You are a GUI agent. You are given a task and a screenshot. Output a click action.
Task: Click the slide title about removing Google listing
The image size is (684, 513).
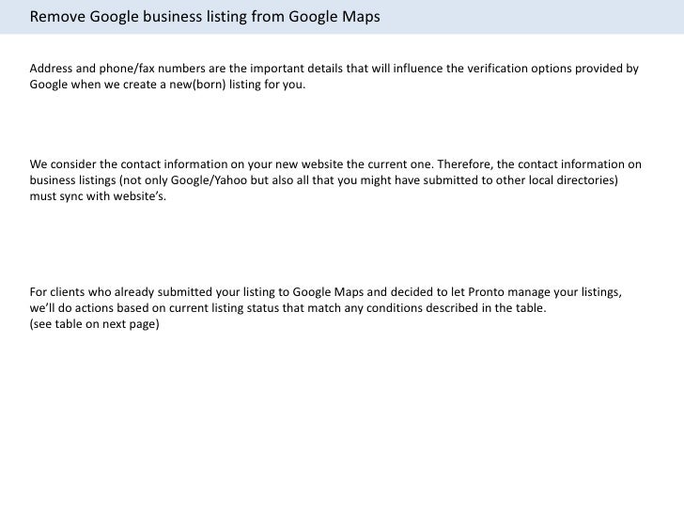[205, 17]
